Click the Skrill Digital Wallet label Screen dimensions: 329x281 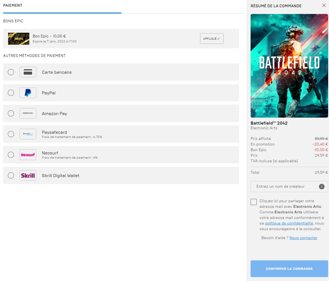tap(61, 176)
